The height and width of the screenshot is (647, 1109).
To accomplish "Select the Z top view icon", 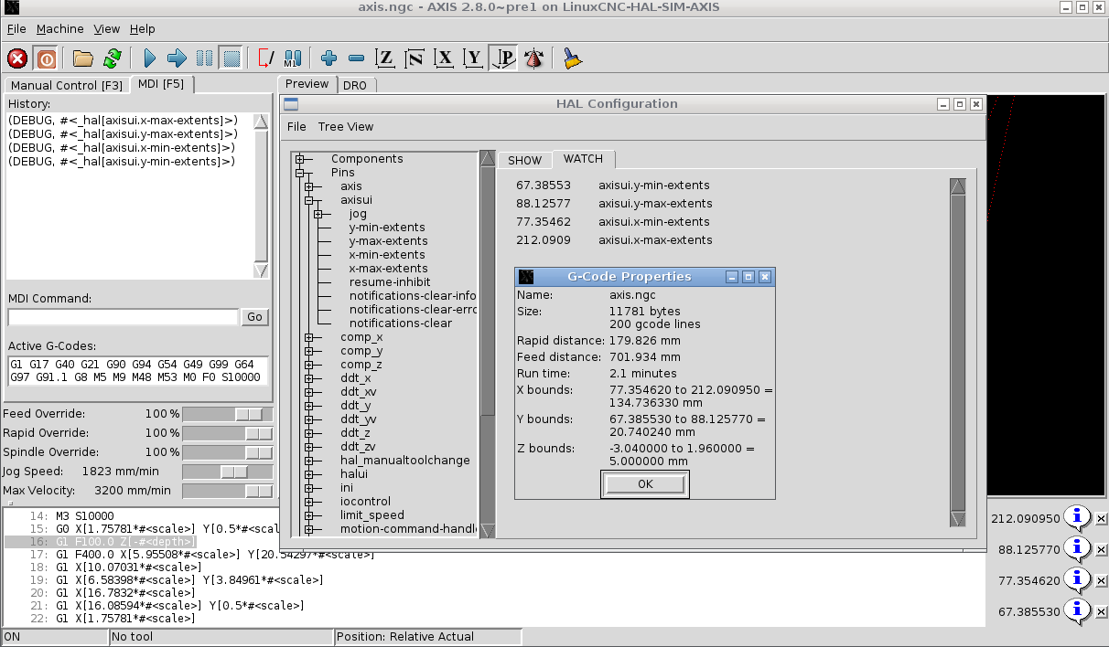I will click(x=386, y=58).
